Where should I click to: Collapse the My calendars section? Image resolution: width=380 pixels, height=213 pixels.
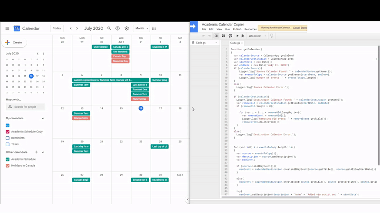43,118
